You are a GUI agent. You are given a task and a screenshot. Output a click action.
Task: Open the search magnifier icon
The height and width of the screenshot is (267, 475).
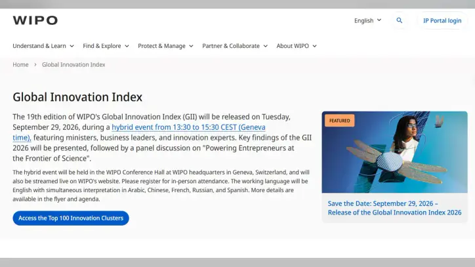point(400,20)
